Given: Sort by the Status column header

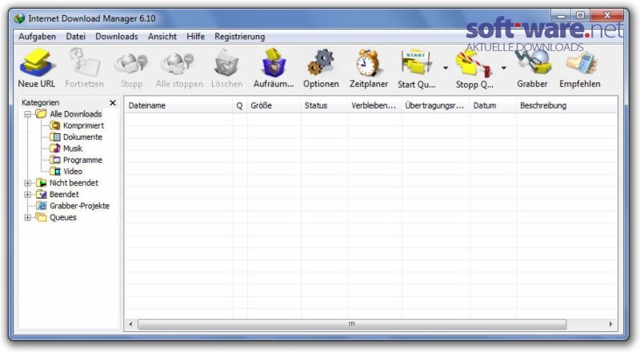Looking at the screenshot, I should pyautogui.click(x=324, y=105).
